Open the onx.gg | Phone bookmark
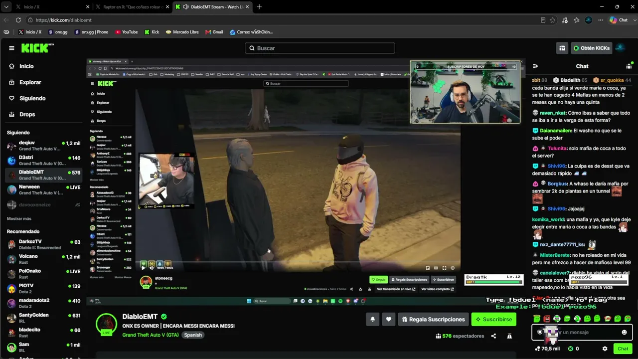This screenshot has width=638, height=359. 91,32
